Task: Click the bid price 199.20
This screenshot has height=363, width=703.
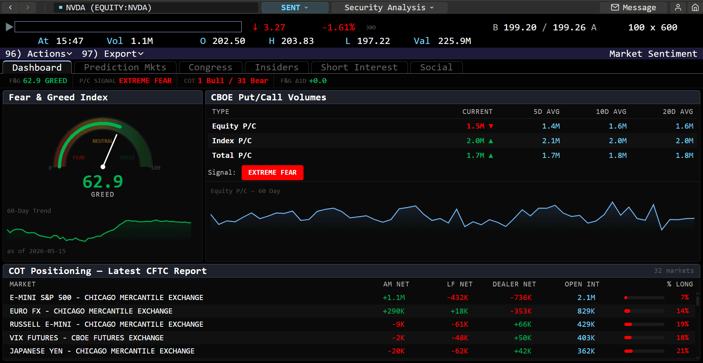Action: [x=520, y=27]
